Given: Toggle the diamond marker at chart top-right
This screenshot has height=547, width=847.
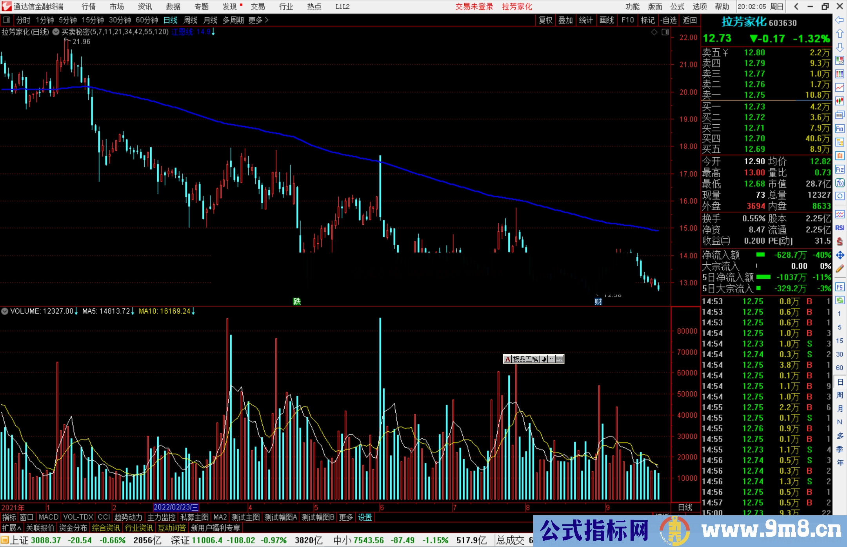Looking at the screenshot, I should [654, 32].
